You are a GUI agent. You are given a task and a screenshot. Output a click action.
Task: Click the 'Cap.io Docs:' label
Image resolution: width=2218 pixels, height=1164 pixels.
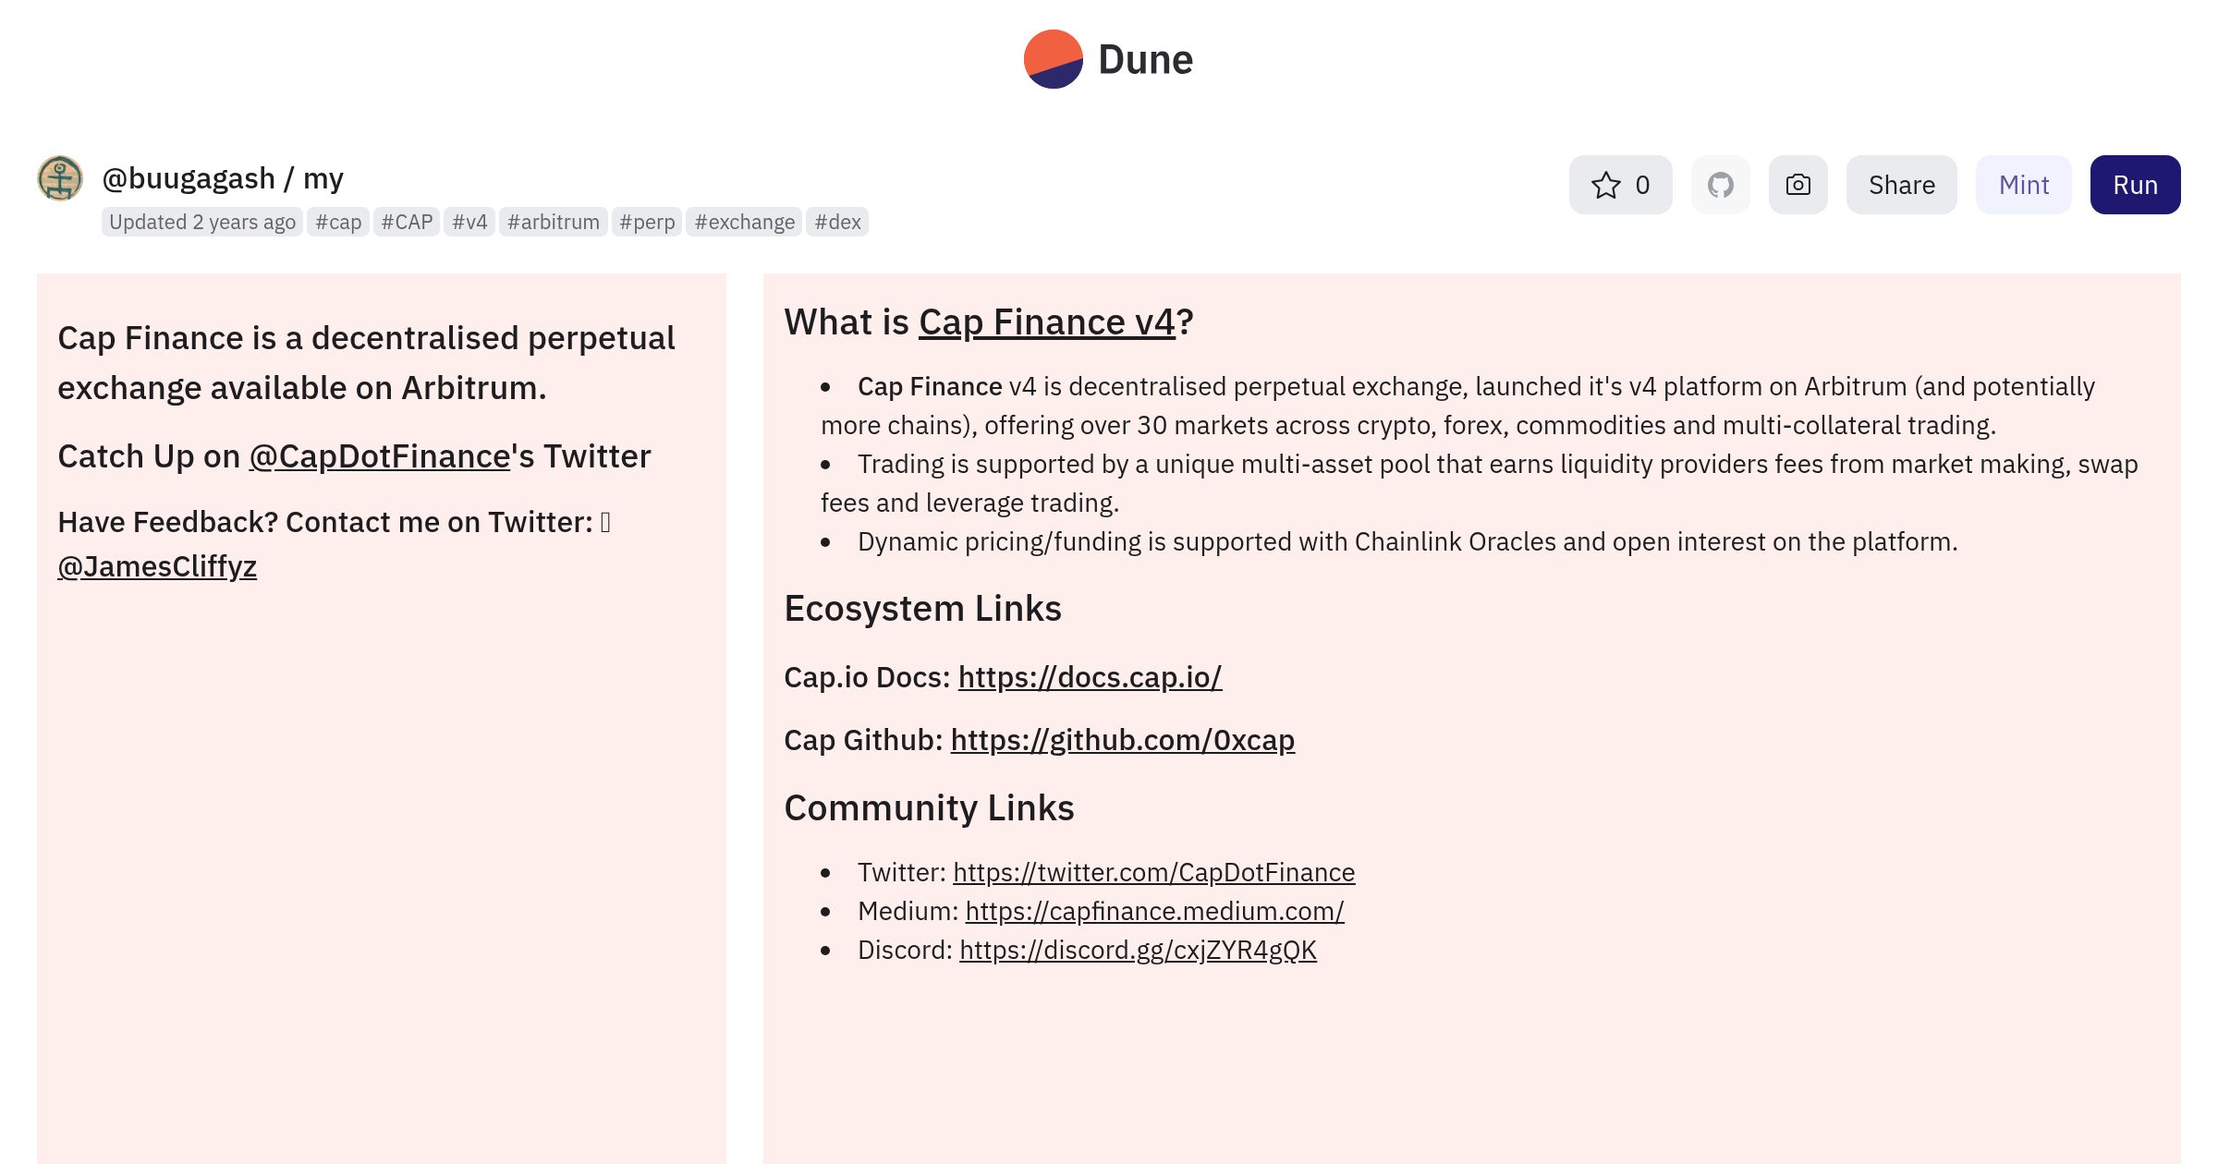pyautogui.click(x=867, y=677)
